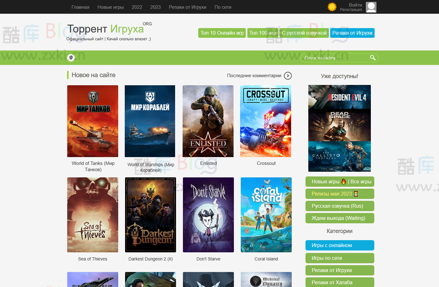
Task: Open the Sea of Thieves title link
Action: tap(93, 259)
